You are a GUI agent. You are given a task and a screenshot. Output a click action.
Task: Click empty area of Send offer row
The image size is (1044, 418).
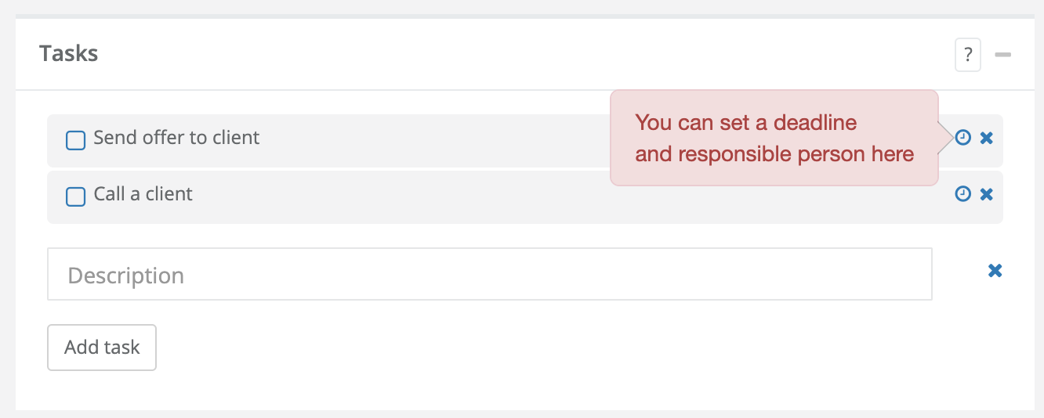431,141
